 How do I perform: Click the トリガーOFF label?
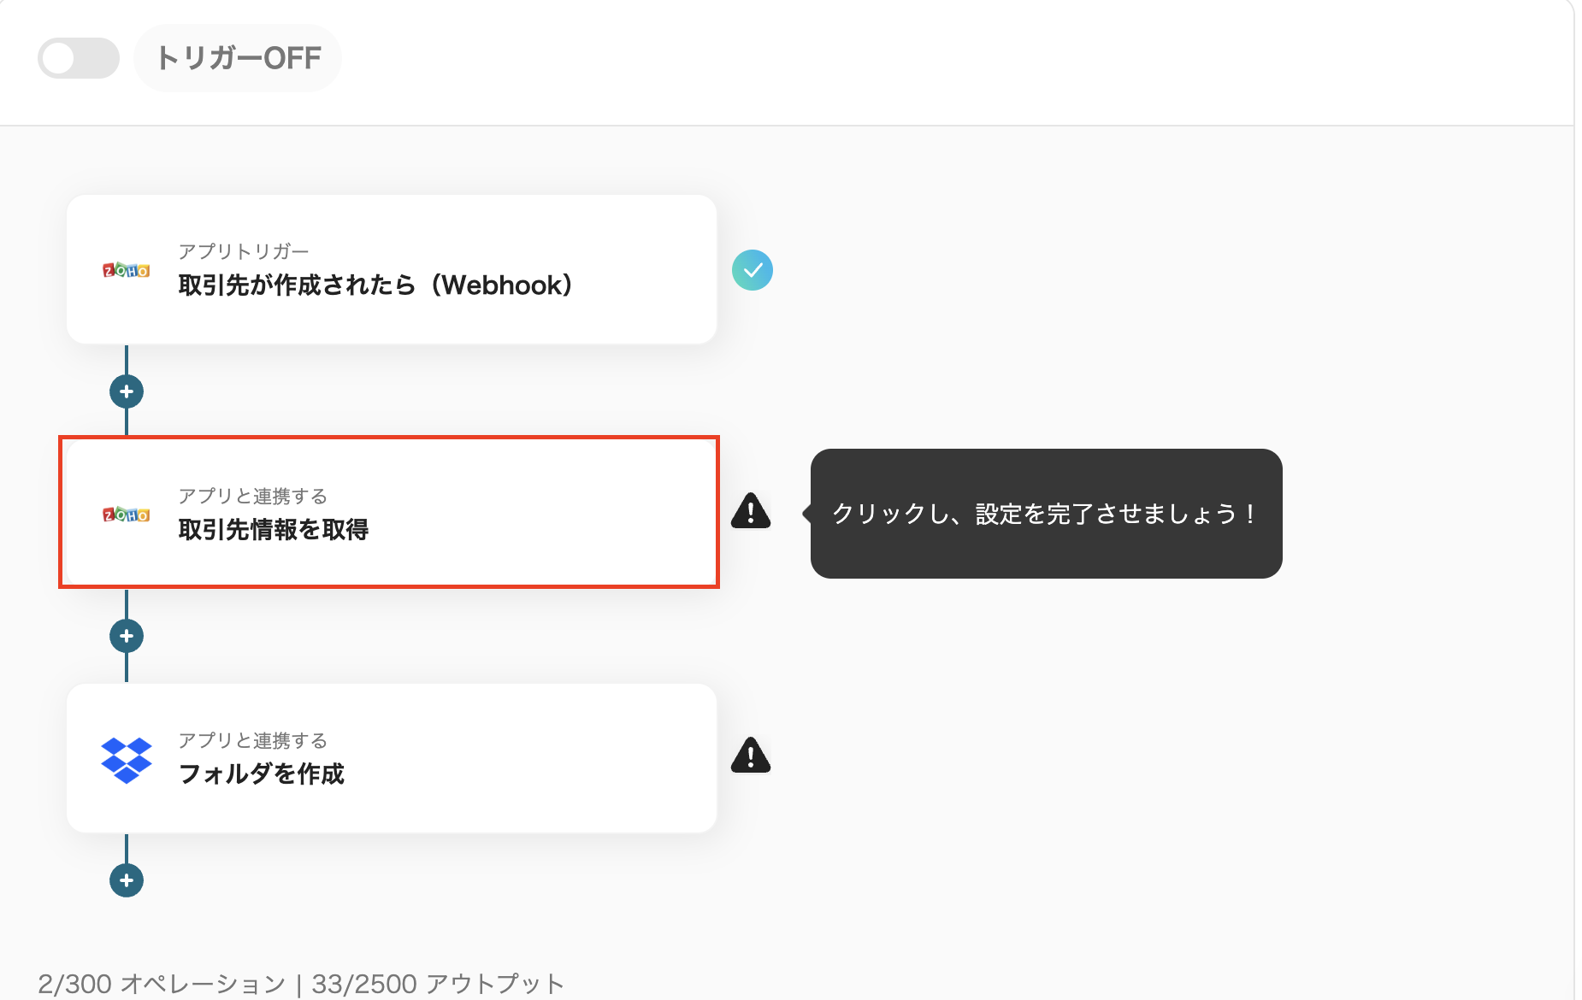click(238, 58)
